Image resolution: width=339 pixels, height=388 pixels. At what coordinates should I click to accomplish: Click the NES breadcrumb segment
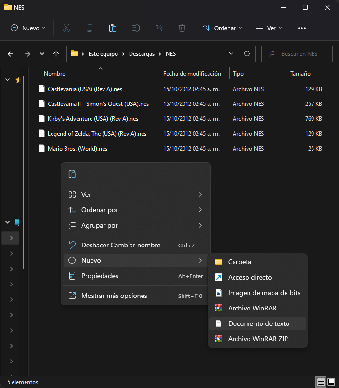click(x=171, y=54)
